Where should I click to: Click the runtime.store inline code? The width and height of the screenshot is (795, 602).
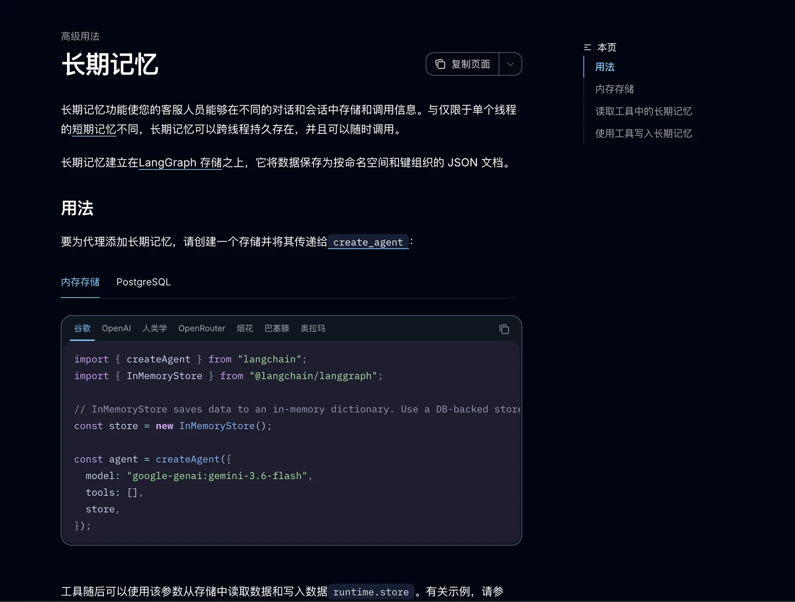pos(371,592)
